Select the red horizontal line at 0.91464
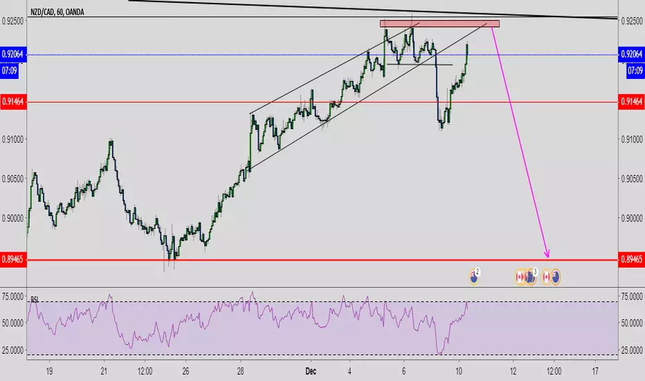The width and height of the screenshot is (645, 381). pos(322,102)
